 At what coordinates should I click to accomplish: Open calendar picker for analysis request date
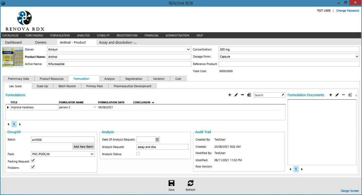pos(157,140)
